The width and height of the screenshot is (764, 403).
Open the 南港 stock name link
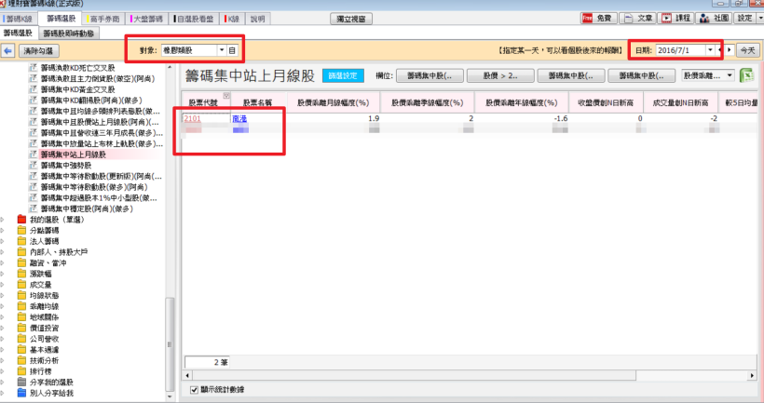(239, 118)
